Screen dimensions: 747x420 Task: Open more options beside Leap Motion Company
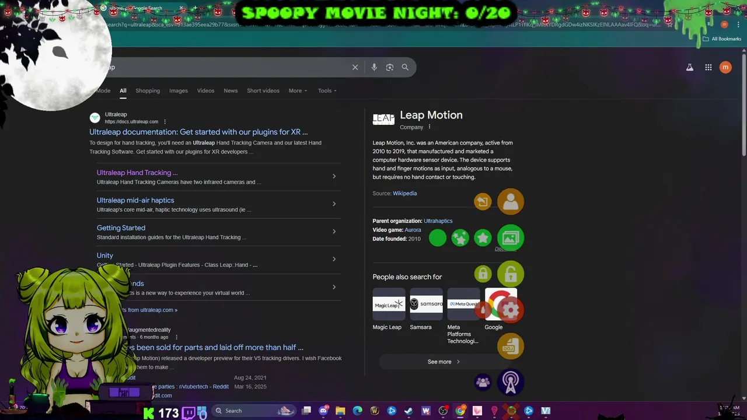(x=430, y=127)
